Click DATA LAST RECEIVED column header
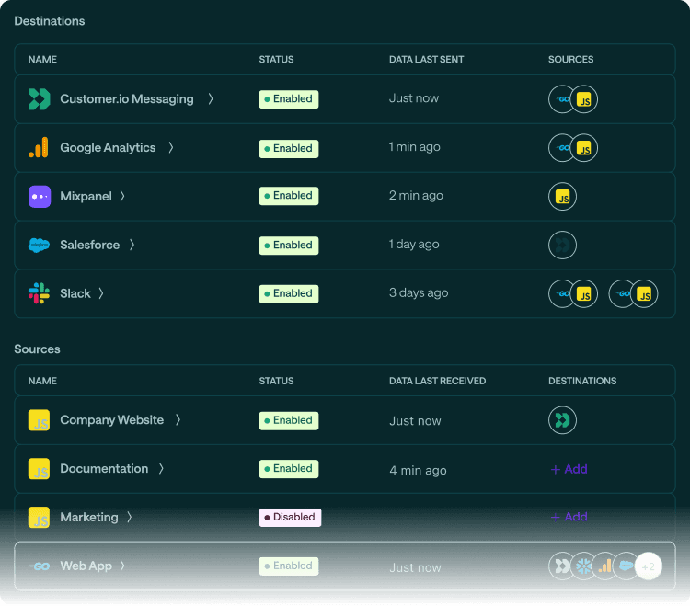Viewport: 690px width, 606px height. click(x=437, y=381)
